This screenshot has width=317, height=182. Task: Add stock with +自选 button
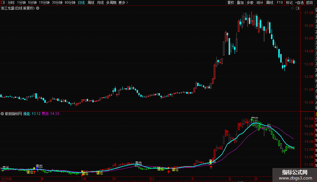[299, 3]
